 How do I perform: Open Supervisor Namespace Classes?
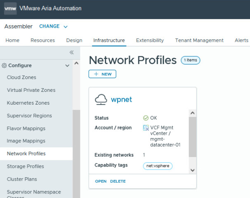[34, 193]
